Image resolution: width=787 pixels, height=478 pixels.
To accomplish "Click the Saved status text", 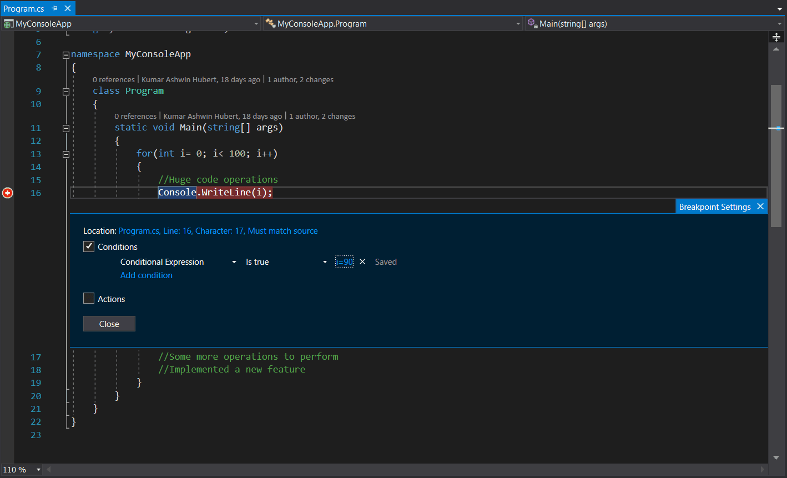I will pyautogui.click(x=386, y=262).
